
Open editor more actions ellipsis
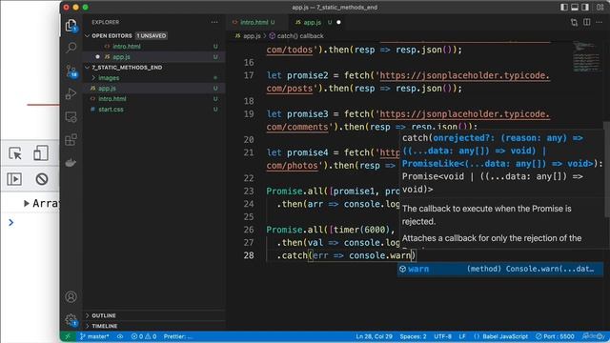[600, 22]
